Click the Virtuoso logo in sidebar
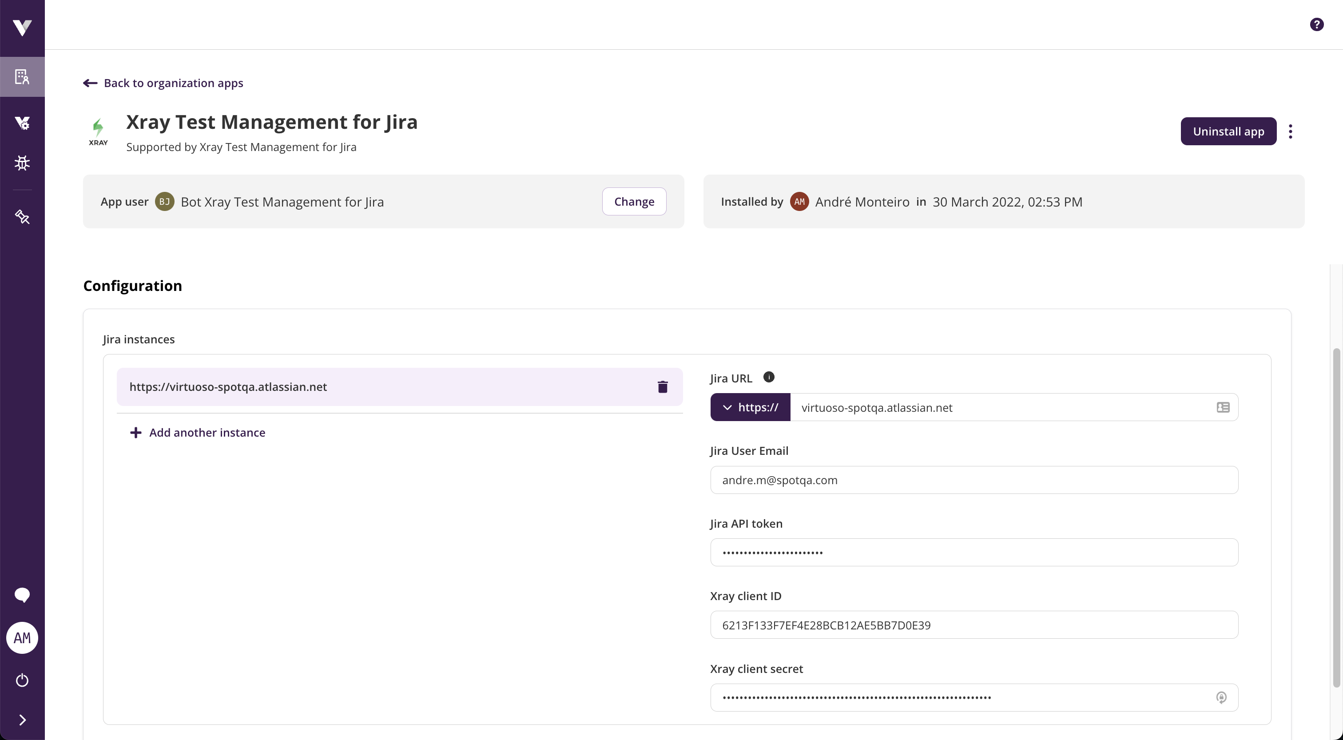The width and height of the screenshot is (1343, 740). click(x=22, y=27)
